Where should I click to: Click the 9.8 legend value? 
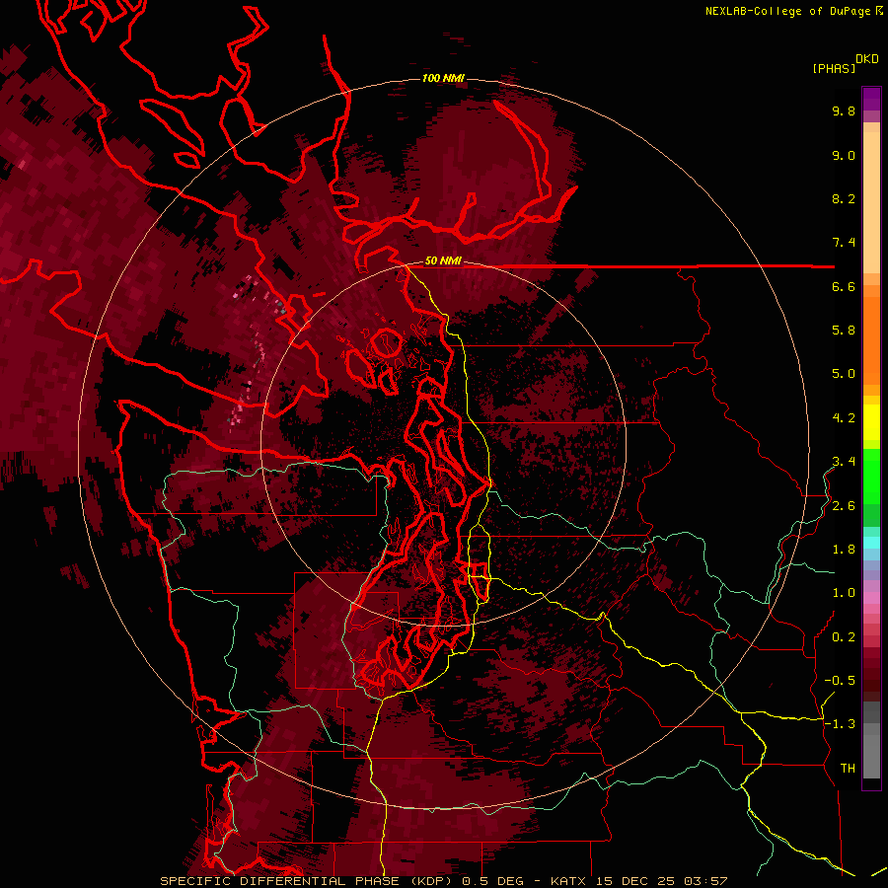(x=844, y=111)
